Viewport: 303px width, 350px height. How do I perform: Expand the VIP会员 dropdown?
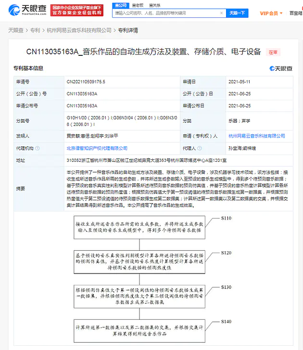coord(271,13)
